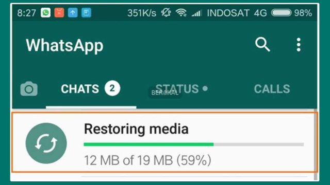This screenshot has height=185, width=330.
Task: Open the three-dot more options menu
Action: [x=299, y=45]
